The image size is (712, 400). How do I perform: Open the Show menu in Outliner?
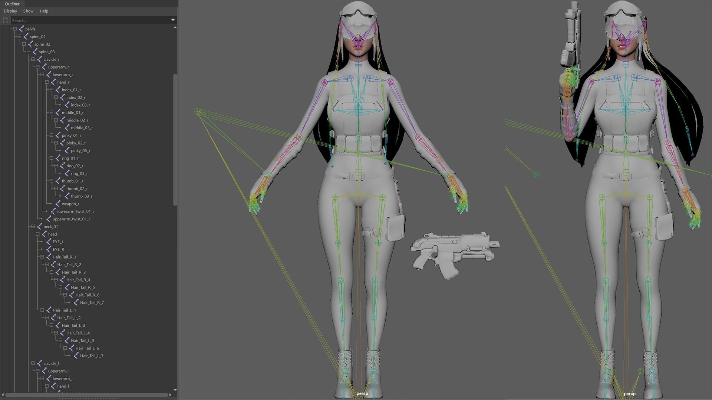click(x=28, y=11)
